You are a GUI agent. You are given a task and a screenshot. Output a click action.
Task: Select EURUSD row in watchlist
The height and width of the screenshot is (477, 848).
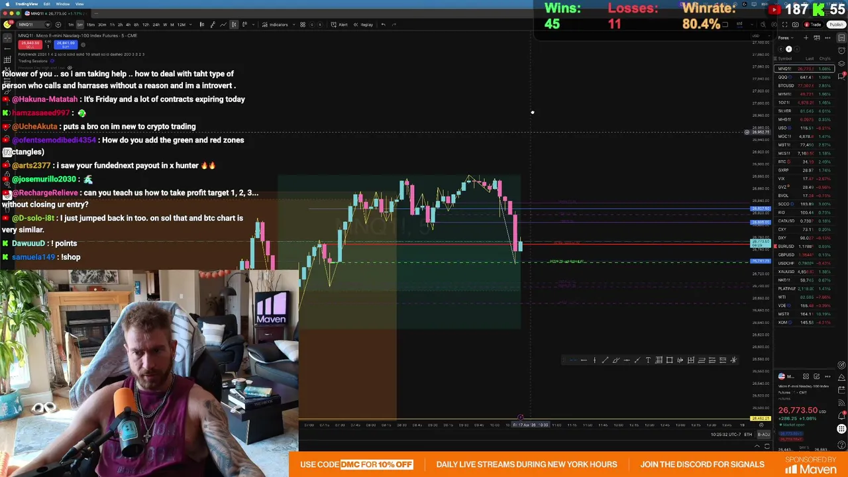point(804,246)
